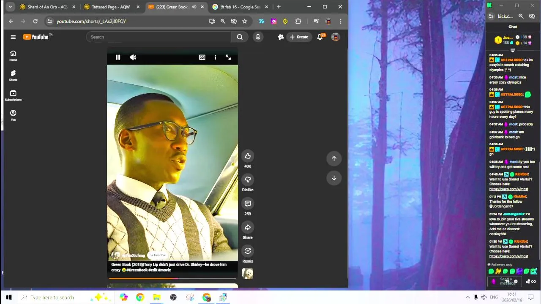
Task: Open the Chrome extensions puzzle icon
Action: click(298, 21)
